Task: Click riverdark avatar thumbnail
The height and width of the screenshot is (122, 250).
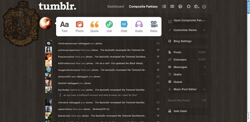Action: (x=48, y=102)
